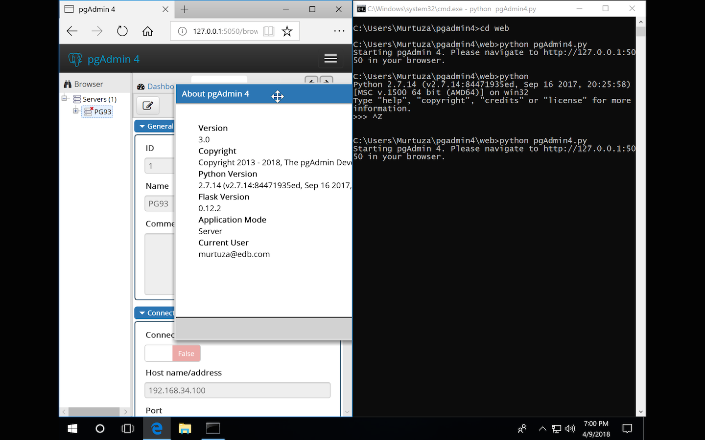705x440 pixels.
Task: Open Edge reading view icon
Action: 269,31
